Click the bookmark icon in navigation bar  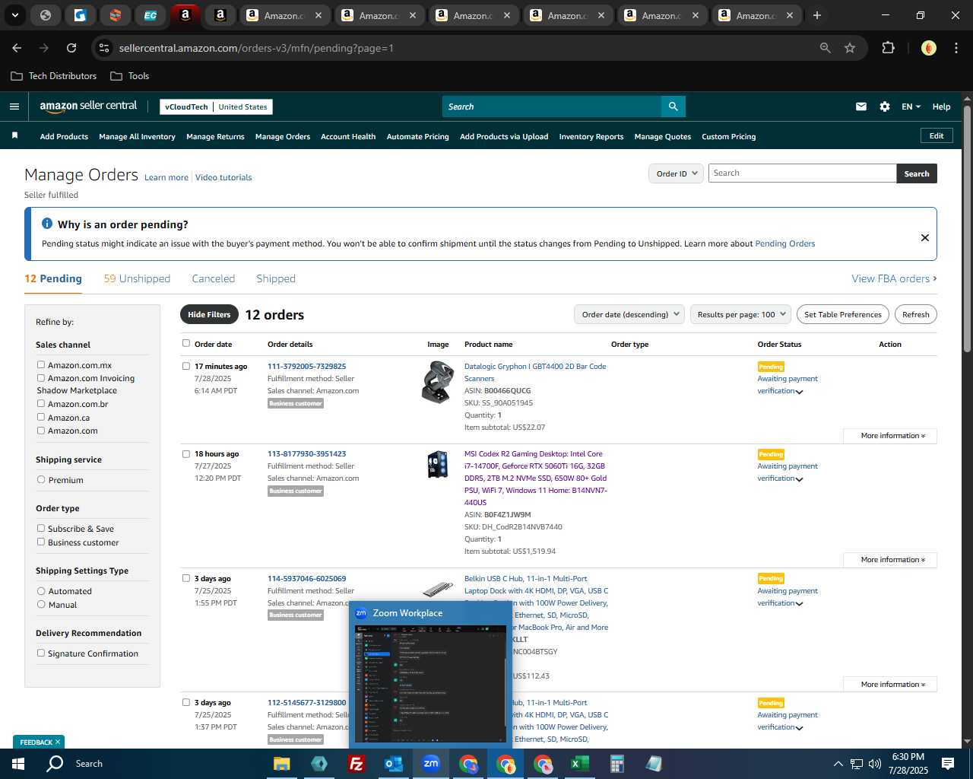[14, 135]
